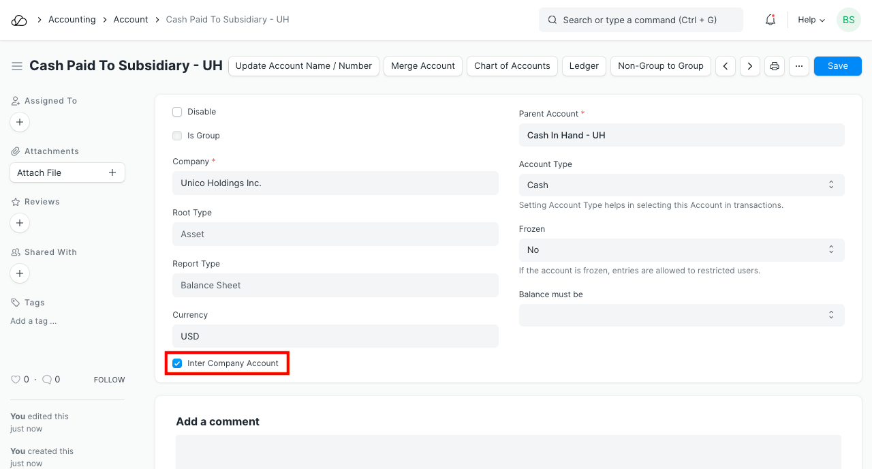Open the notifications bell
The width and height of the screenshot is (872, 469).
(770, 20)
